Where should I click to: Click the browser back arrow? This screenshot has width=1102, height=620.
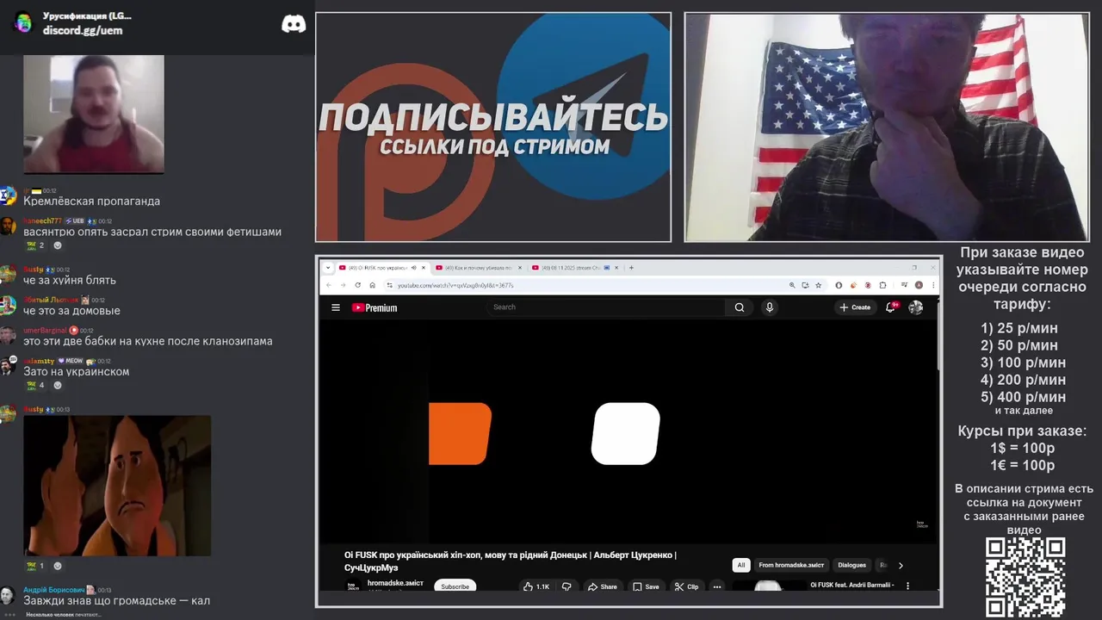coord(329,285)
